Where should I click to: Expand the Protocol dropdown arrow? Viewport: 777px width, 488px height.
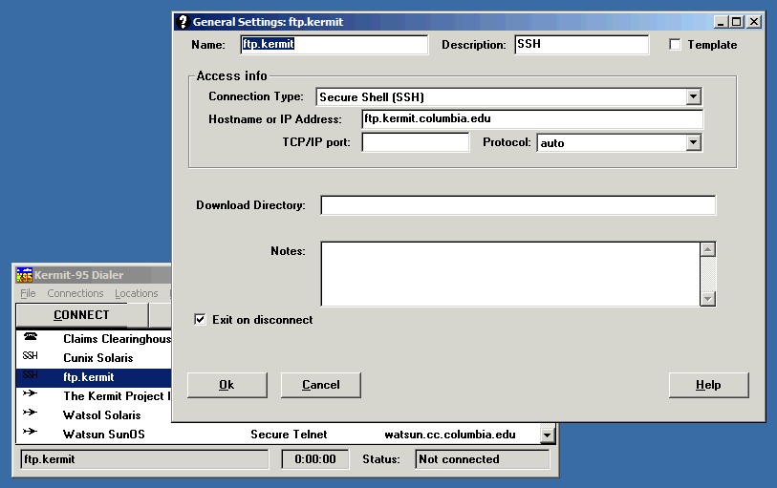[693, 142]
